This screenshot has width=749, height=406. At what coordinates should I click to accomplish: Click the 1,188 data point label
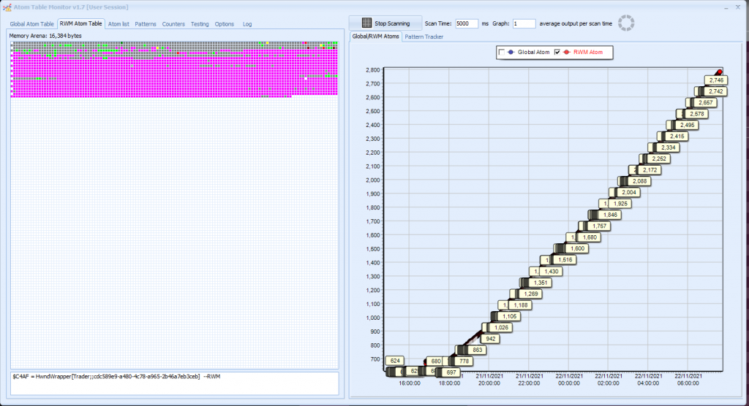coord(521,304)
